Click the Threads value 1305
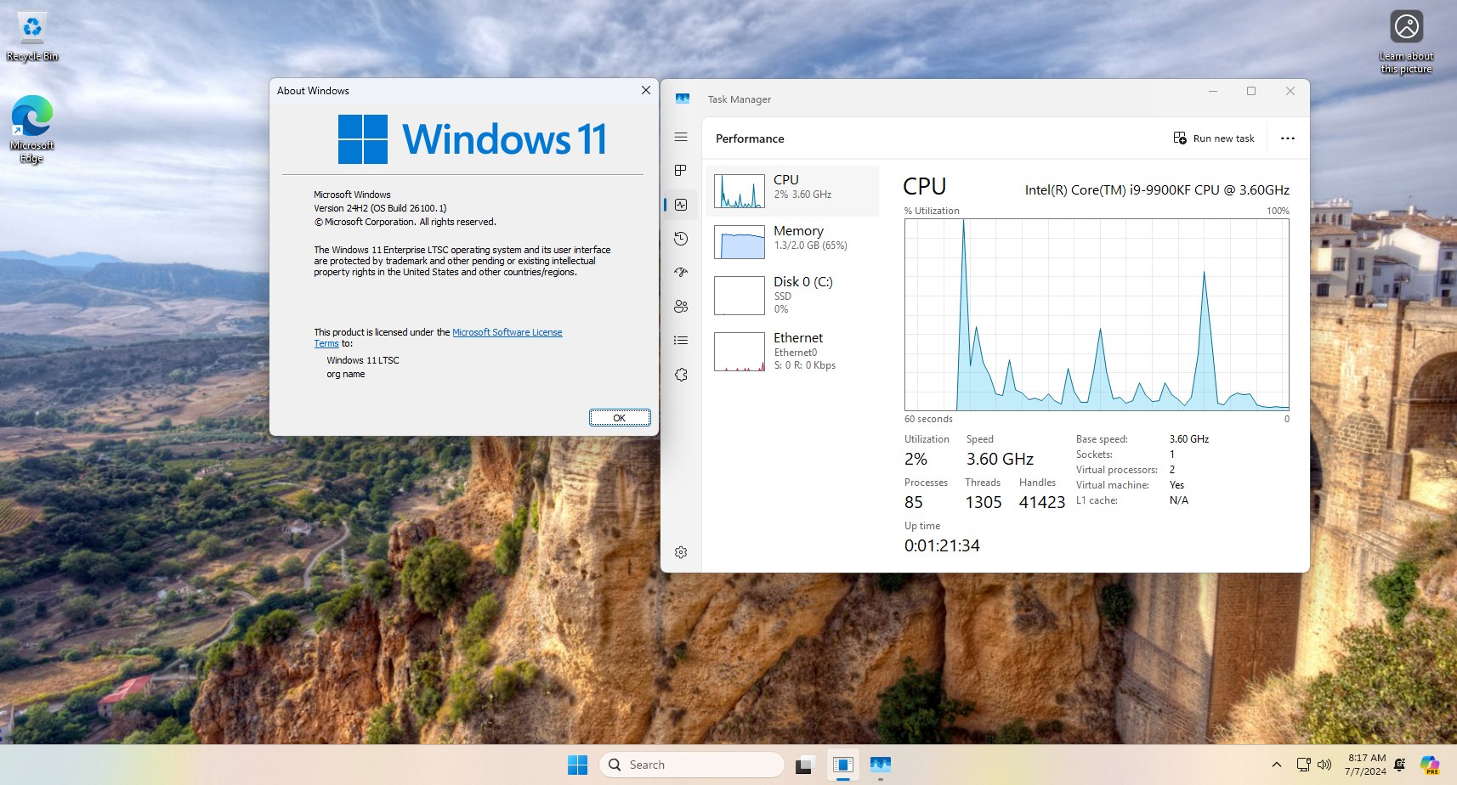This screenshot has height=785, width=1457. [984, 502]
